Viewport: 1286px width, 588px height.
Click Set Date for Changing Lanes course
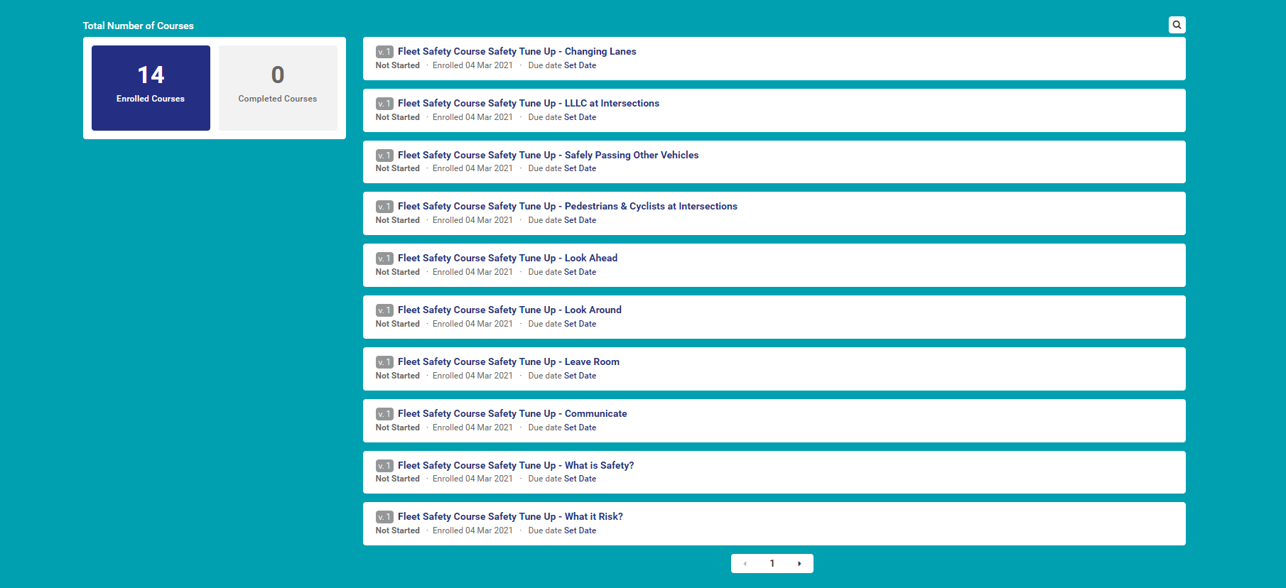(580, 65)
